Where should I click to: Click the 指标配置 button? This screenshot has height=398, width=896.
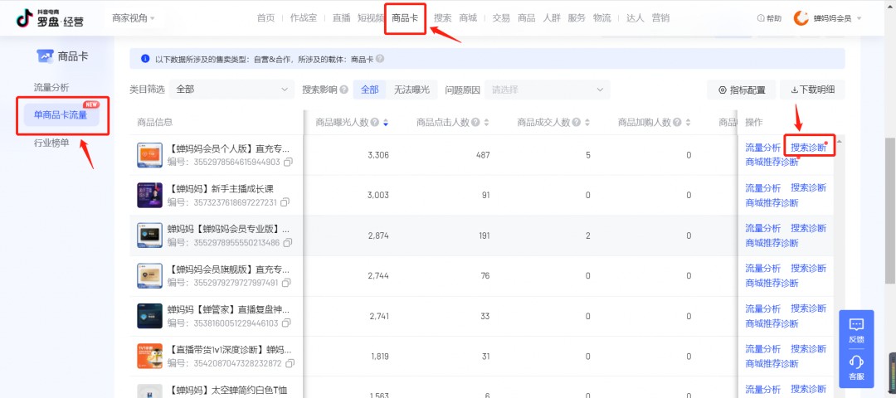pos(741,90)
